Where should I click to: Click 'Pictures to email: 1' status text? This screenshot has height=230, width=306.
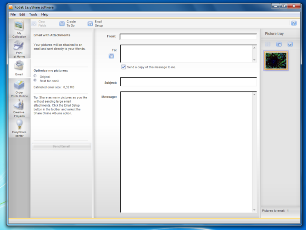275,211
